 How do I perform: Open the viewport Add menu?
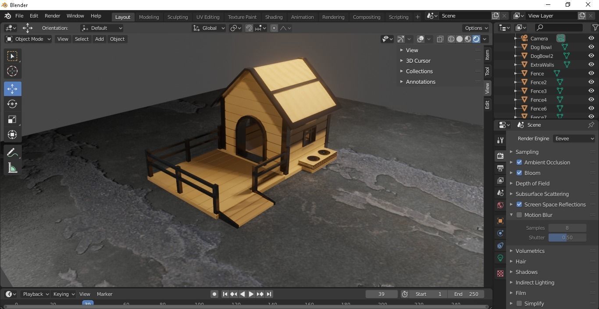point(100,39)
